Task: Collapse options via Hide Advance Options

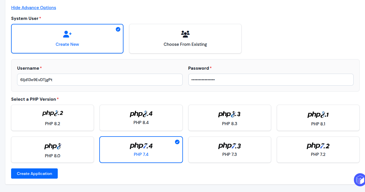Action: [x=34, y=8]
